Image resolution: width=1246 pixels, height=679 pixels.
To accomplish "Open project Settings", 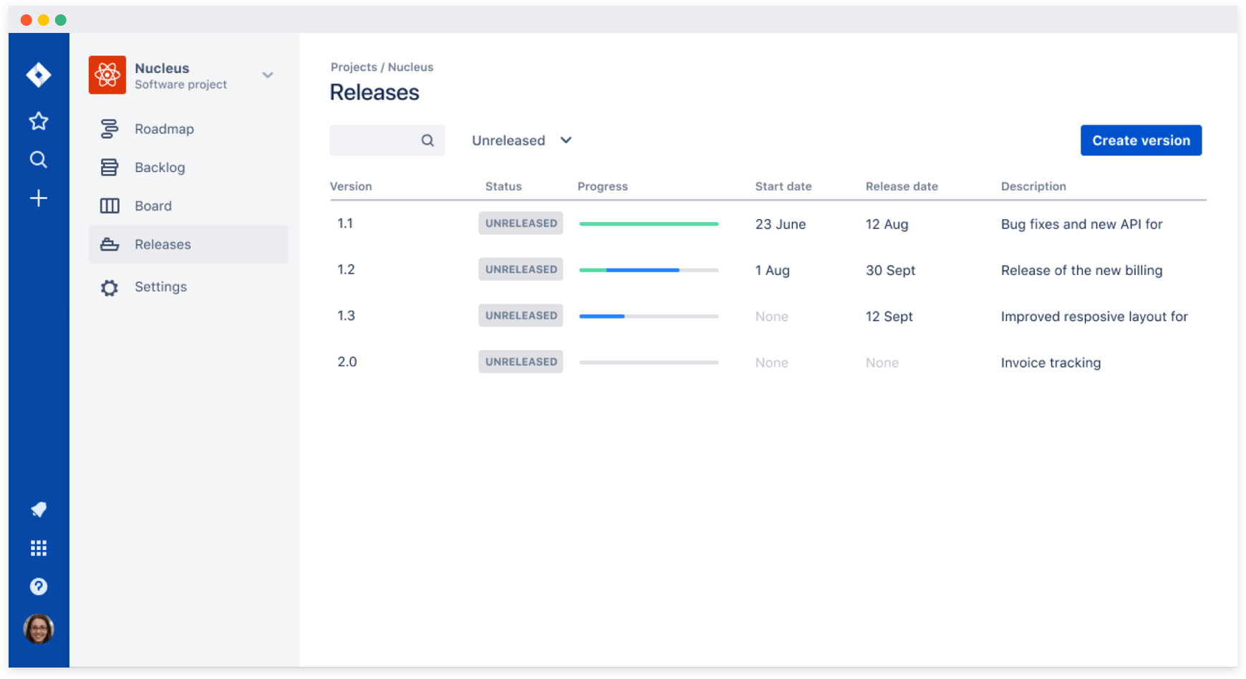I will coord(160,287).
